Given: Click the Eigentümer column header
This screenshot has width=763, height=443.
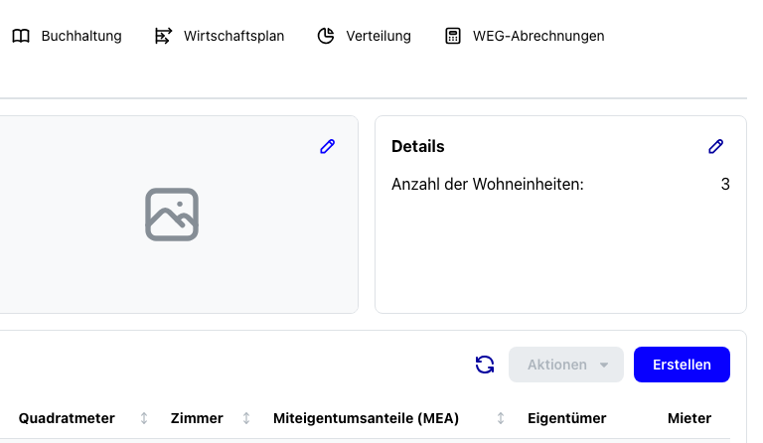Looking at the screenshot, I should click(x=567, y=418).
